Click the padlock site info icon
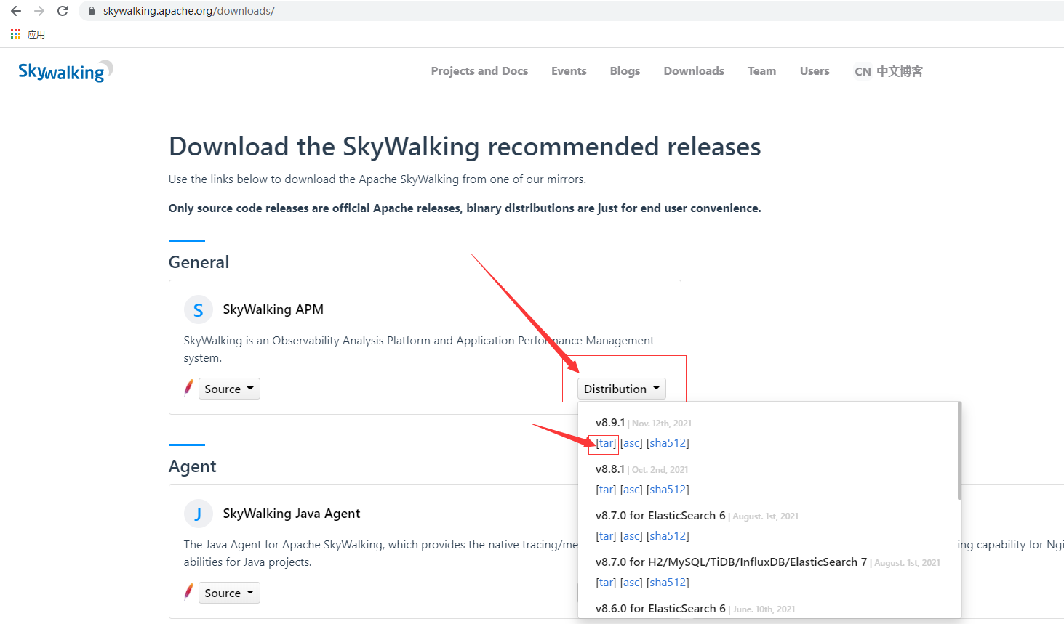The height and width of the screenshot is (624, 1064). [92, 11]
